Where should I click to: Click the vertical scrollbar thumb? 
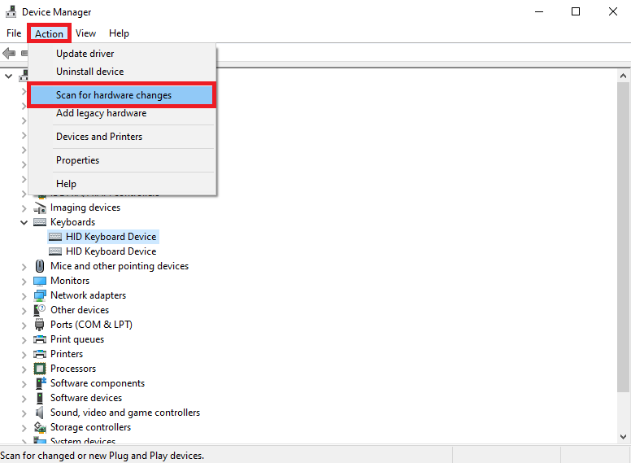(624, 237)
